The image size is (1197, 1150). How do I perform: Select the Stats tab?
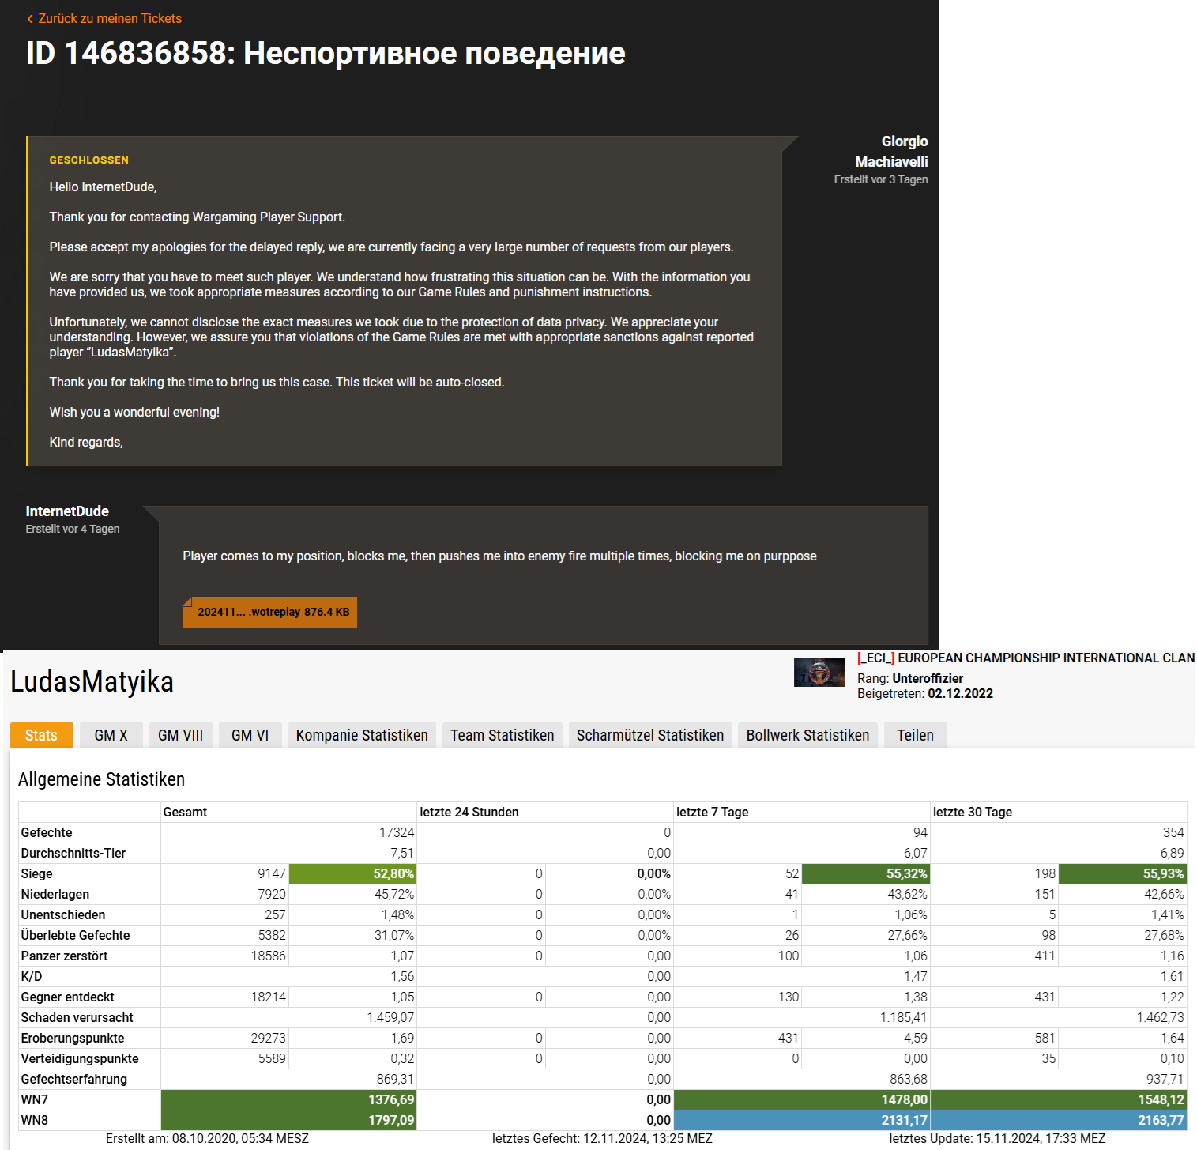41,735
